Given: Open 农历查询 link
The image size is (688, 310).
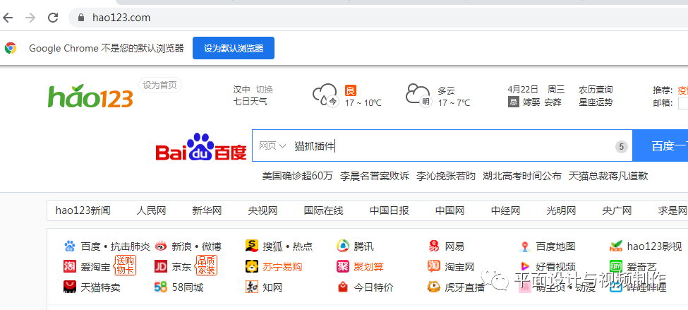Looking at the screenshot, I should [596, 90].
